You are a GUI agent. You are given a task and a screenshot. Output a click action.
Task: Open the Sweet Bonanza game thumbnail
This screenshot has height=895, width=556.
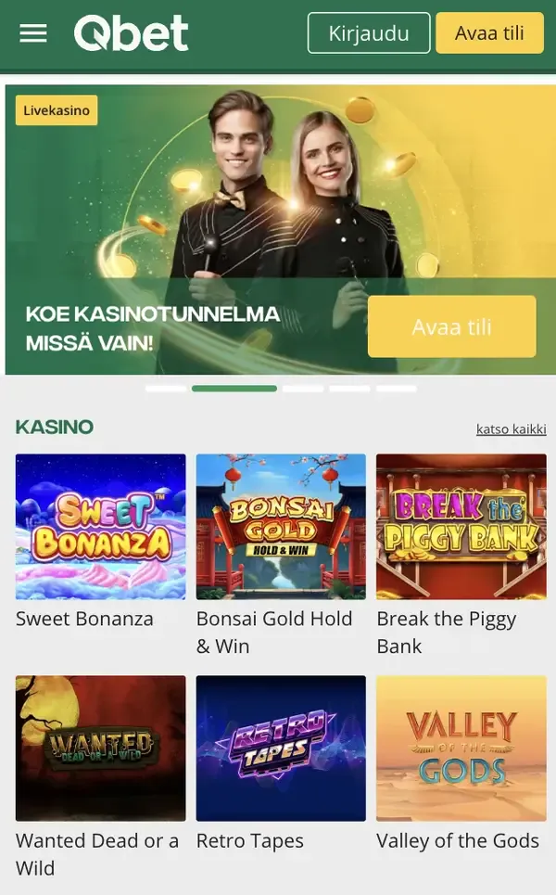coord(100,526)
